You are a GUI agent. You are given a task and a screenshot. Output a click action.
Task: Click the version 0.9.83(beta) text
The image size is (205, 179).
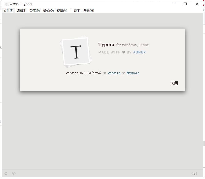click(84, 73)
